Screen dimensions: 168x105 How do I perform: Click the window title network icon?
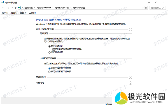coord(3,2)
